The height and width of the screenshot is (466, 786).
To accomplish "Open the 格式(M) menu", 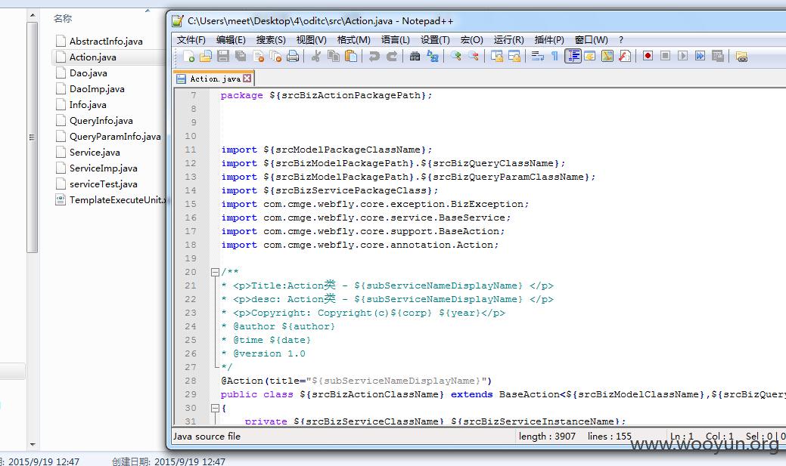I will (353, 39).
